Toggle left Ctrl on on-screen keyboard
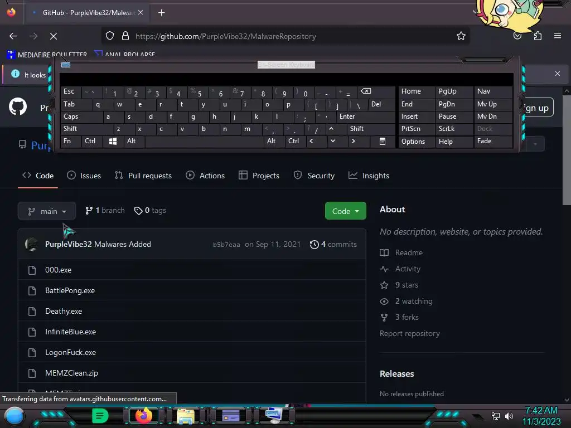Image resolution: width=571 pixels, height=428 pixels. point(92,141)
